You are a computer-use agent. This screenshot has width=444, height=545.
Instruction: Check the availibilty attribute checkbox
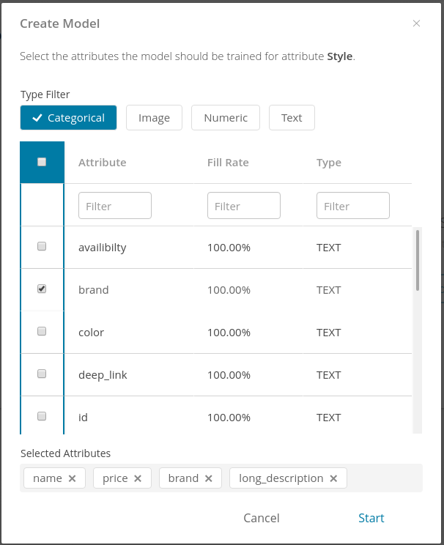42,246
